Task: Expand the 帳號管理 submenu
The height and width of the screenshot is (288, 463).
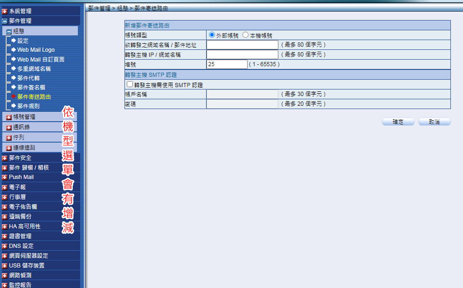Action: 9,117
